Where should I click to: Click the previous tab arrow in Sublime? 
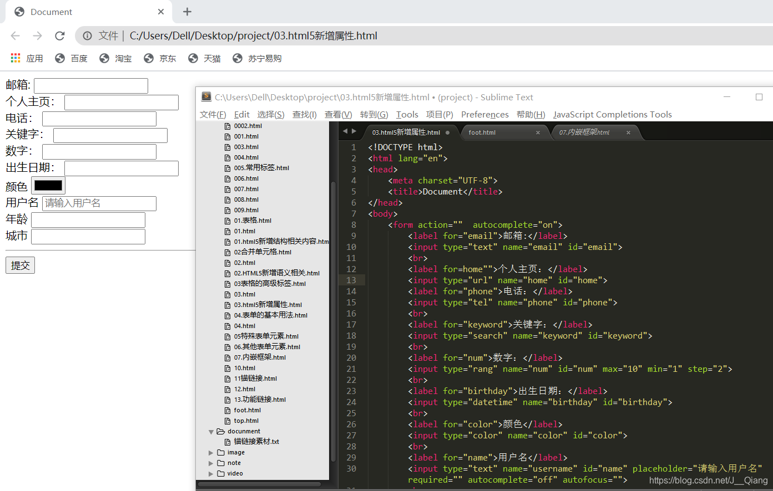pos(345,131)
